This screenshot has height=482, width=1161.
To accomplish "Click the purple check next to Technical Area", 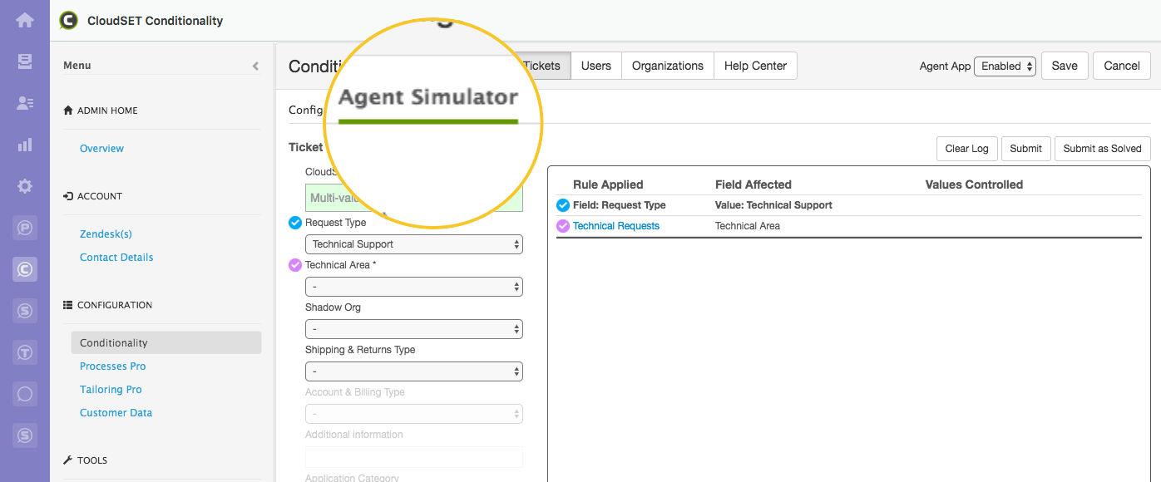I will (294, 264).
